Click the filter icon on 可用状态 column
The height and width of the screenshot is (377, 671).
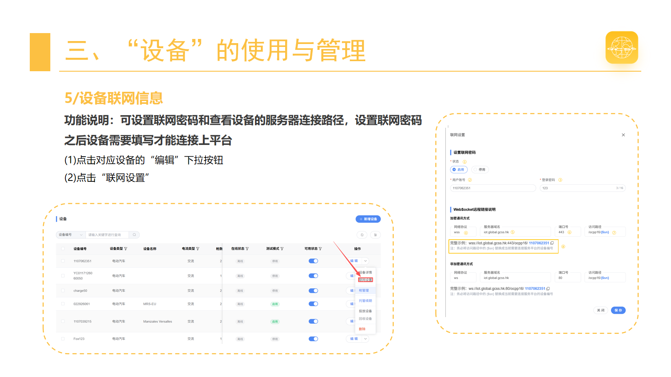click(x=320, y=249)
